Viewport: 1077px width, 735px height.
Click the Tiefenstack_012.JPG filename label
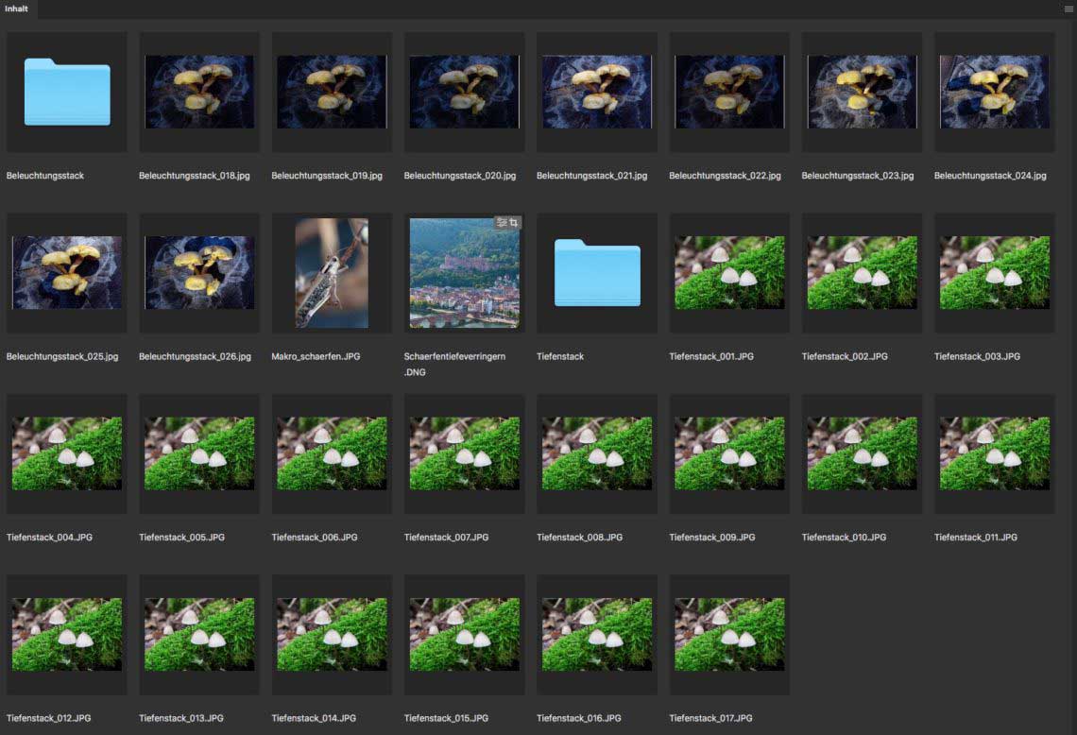49,718
